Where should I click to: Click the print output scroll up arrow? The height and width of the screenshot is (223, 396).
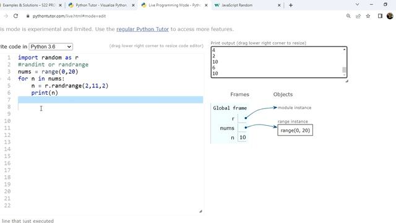coord(344,50)
